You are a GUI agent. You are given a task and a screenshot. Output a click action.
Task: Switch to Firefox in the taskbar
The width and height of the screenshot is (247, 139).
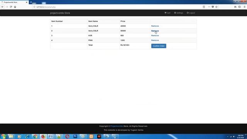point(43,136)
